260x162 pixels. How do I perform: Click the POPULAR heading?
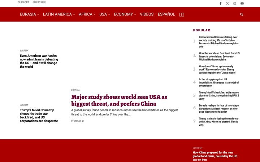201,30
